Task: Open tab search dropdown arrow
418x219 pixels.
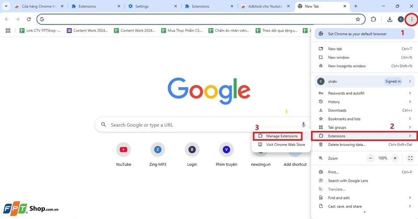Action: (6, 6)
